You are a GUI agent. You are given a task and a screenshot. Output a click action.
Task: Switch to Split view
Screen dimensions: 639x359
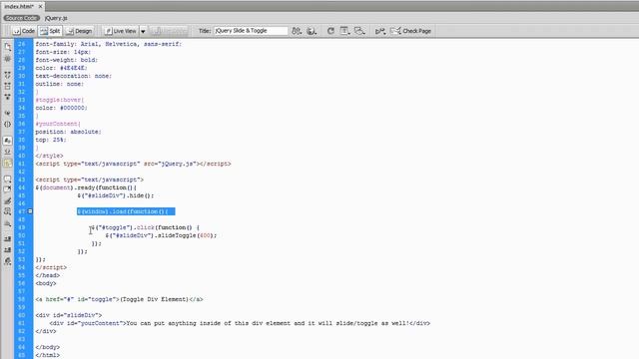[x=50, y=31]
